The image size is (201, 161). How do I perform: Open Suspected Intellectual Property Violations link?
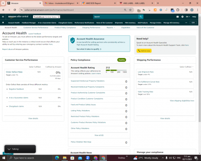click(x=88, y=81)
